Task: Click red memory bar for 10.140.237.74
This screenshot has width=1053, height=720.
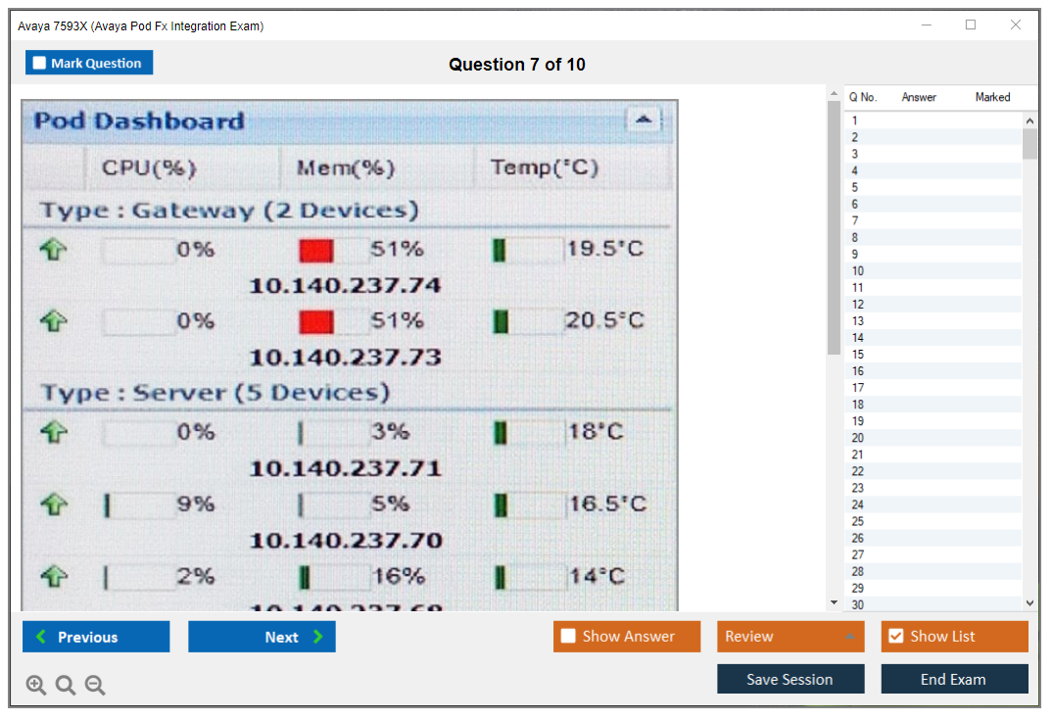Action: pos(316,251)
